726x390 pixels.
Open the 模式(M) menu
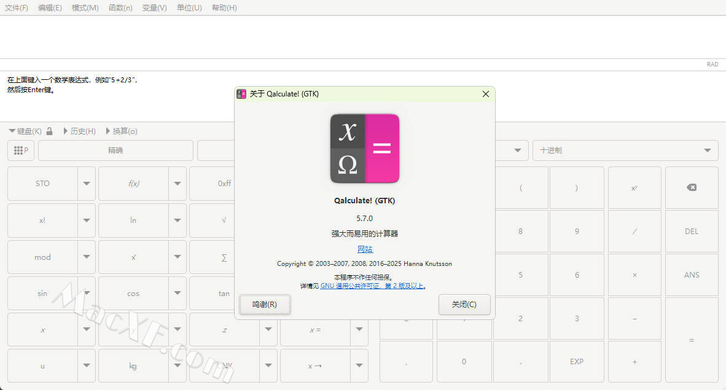tap(85, 8)
